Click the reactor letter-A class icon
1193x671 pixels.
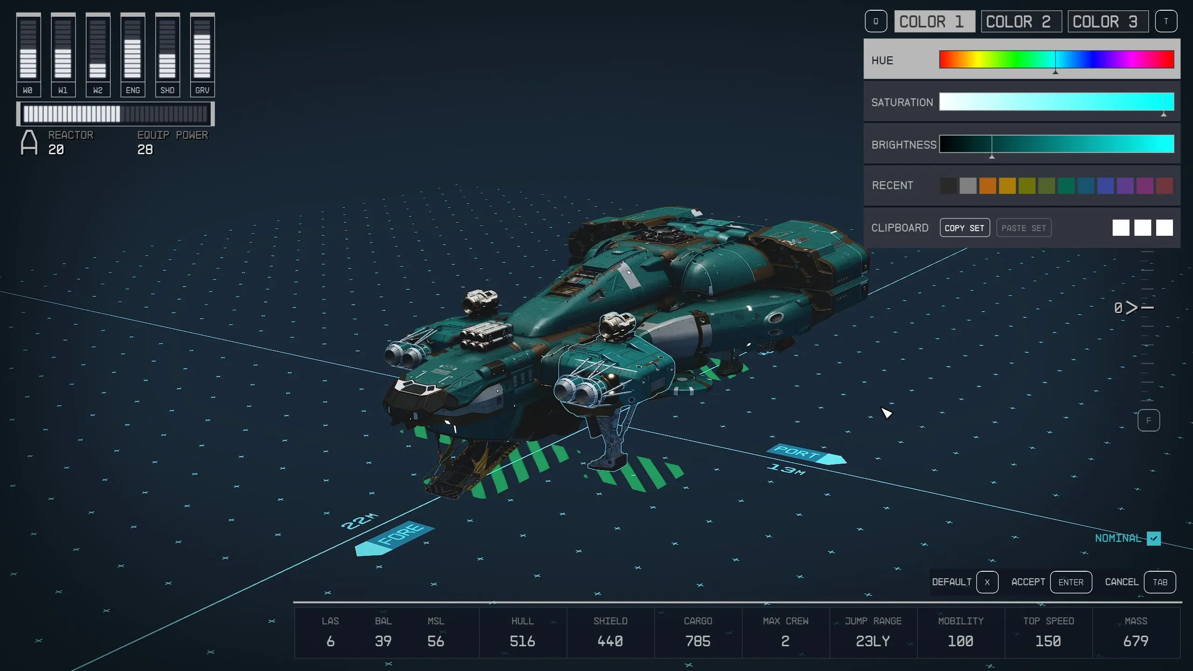pyautogui.click(x=29, y=142)
